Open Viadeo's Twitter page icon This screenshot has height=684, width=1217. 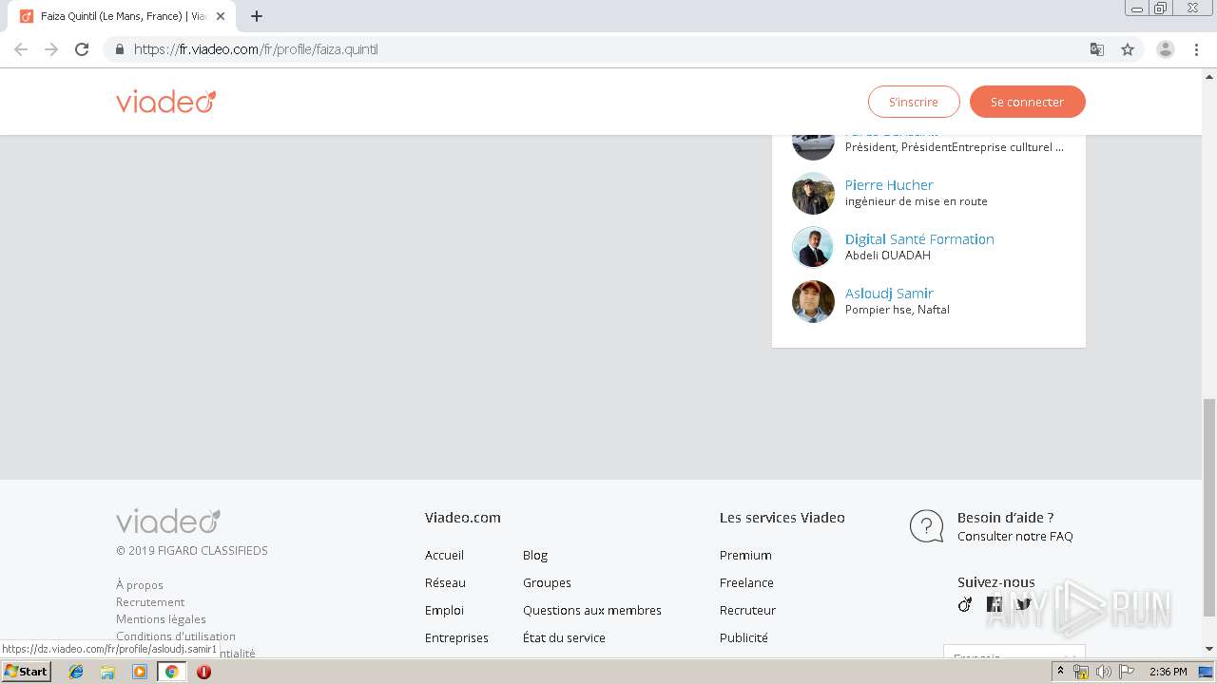click(1023, 604)
